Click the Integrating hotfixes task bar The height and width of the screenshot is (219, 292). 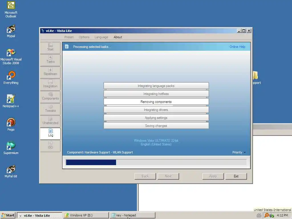pos(156,94)
